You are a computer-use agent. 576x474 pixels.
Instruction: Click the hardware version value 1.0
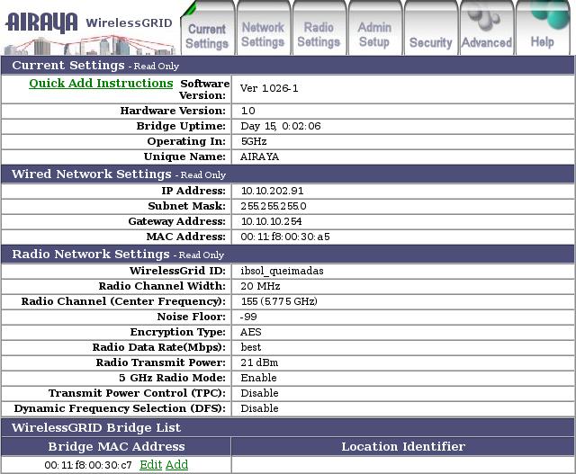click(248, 111)
